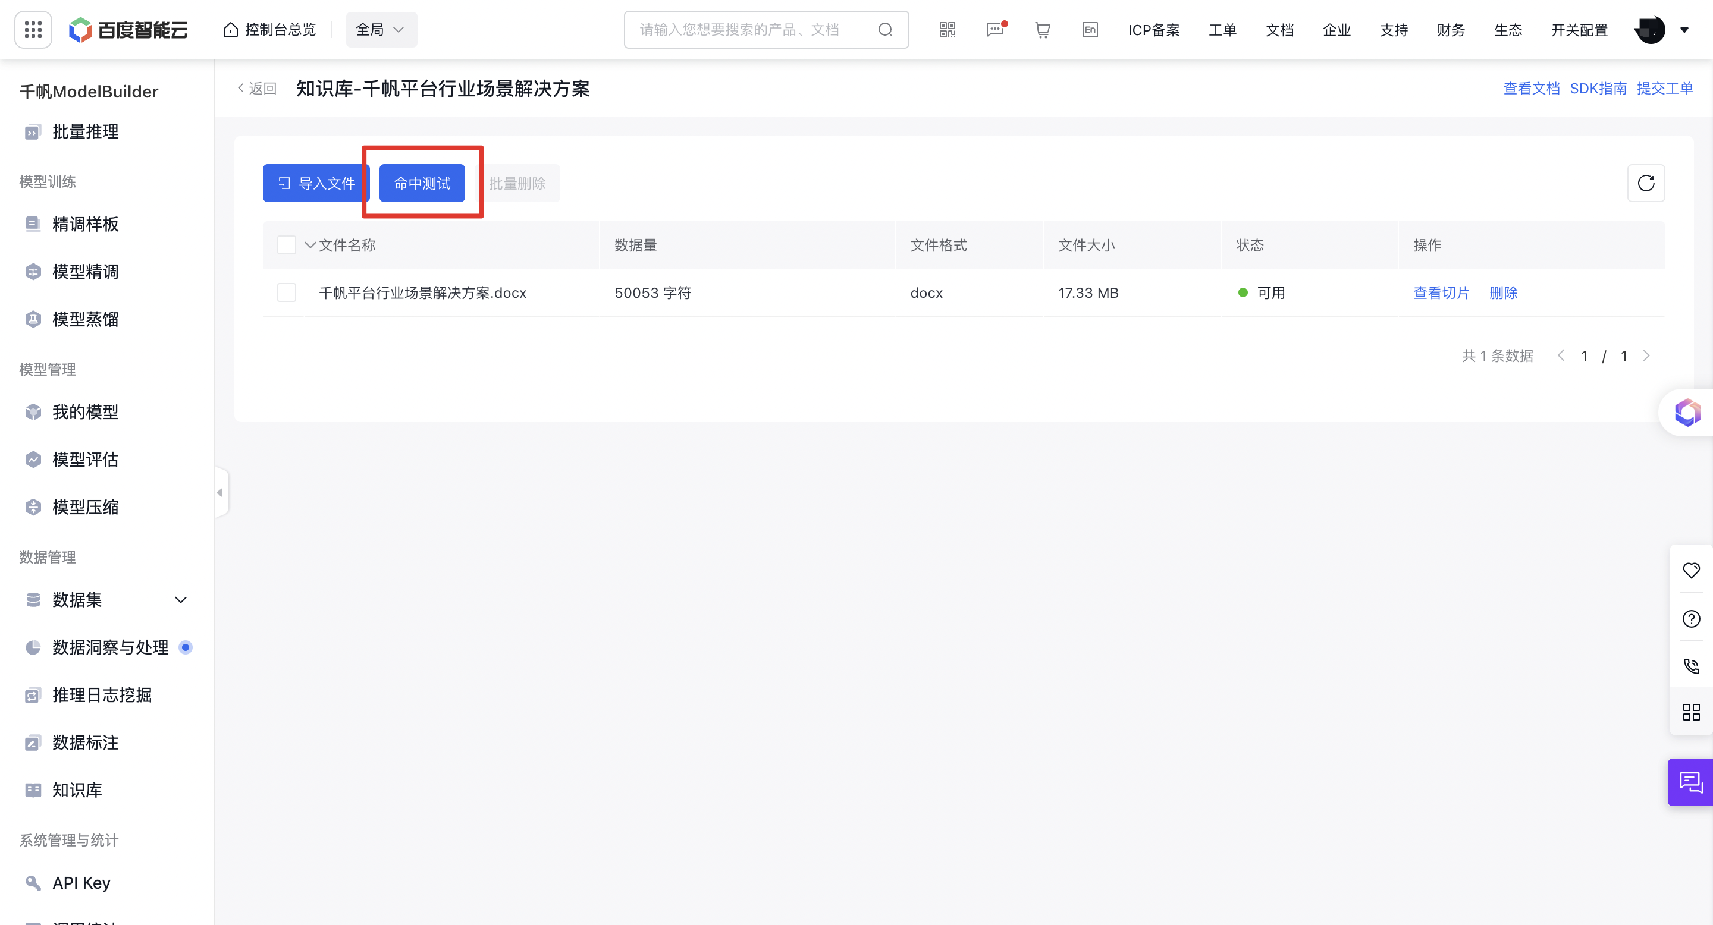Click the refresh list icon
1713x925 pixels.
(x=1646, y=183)
